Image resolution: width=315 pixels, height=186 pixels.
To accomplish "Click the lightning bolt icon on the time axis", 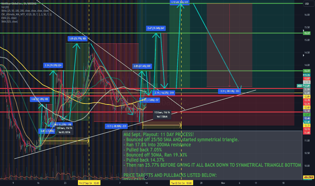I will tap(146, 177).
